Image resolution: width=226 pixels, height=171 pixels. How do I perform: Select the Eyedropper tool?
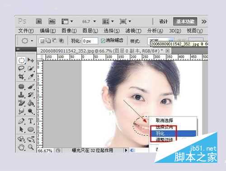click(31, 77)
